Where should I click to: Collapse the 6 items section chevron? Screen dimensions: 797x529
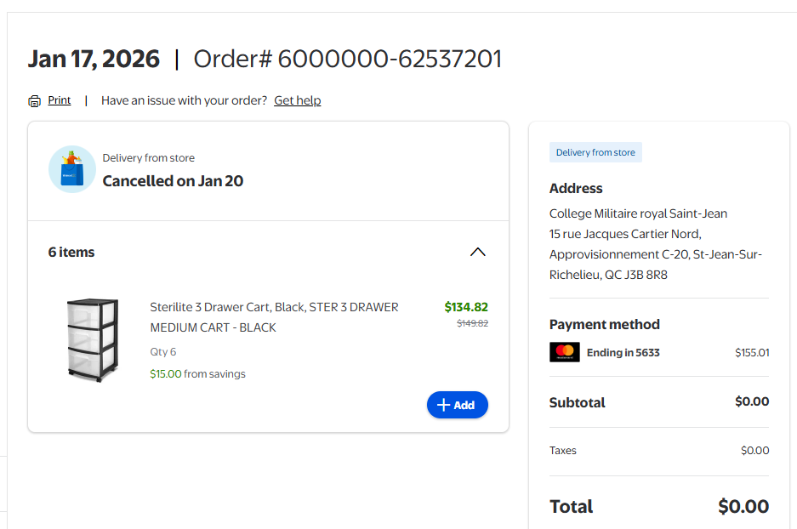[478, 252]
